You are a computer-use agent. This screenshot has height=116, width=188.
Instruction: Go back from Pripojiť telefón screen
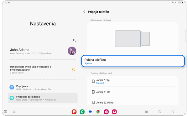[84, 12]
